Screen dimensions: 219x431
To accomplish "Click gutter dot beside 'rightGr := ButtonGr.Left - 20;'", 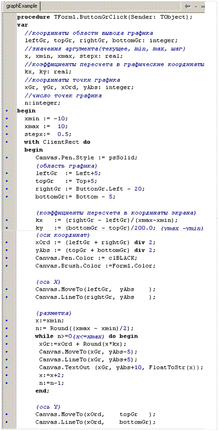I will (6, 189).
